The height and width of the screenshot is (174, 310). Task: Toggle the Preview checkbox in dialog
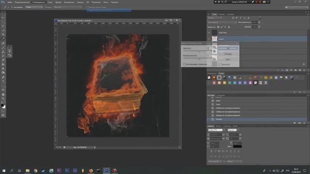219,64
